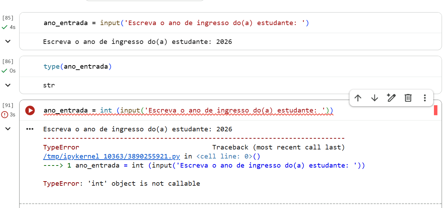Run the int(input(...)) cell with play button
Viewport: 443px width, 208px height.
point(30,110)
